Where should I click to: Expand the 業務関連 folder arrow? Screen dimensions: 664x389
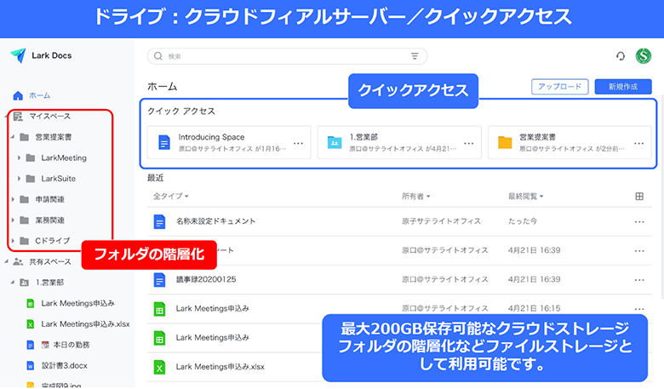tap(13, 220)
